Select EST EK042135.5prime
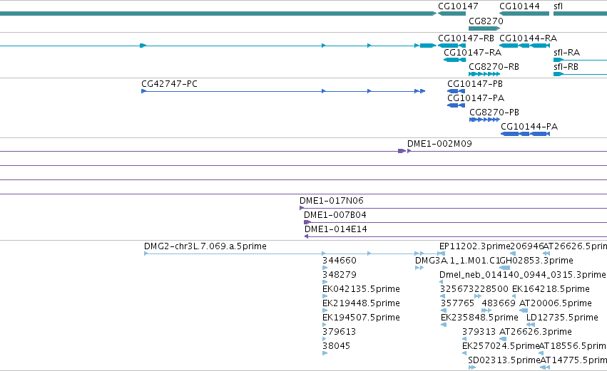The image size is (607, 371). pyautogui.click(x=361, y=289)
